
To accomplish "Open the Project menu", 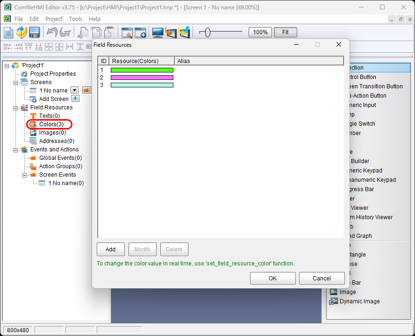I will click(54, 19).
